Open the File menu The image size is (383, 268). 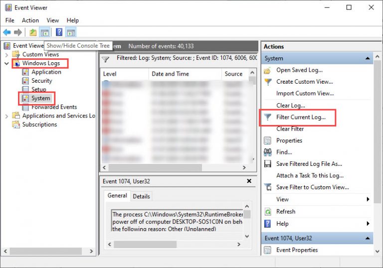click(10, 20)
